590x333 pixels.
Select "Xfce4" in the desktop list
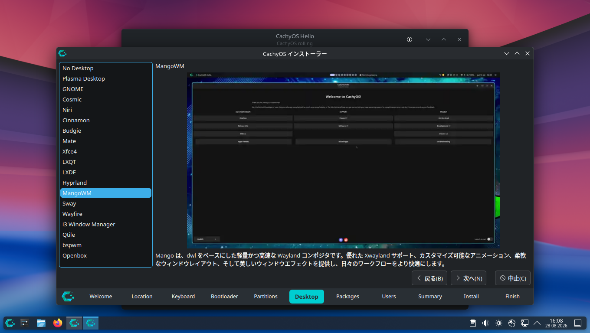pyautogui.click(x=106, y=151)
